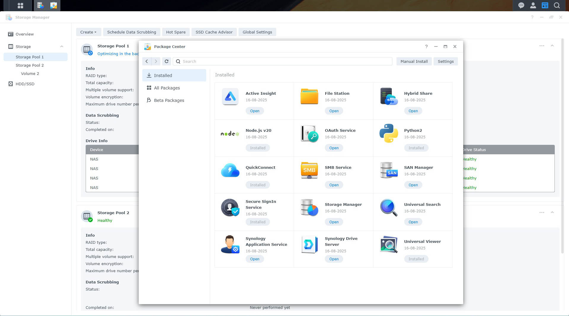The width and height of the screenshot is (569, 316).
Task: Open Hybrid Share via its Open button
Action: [413, 111]
